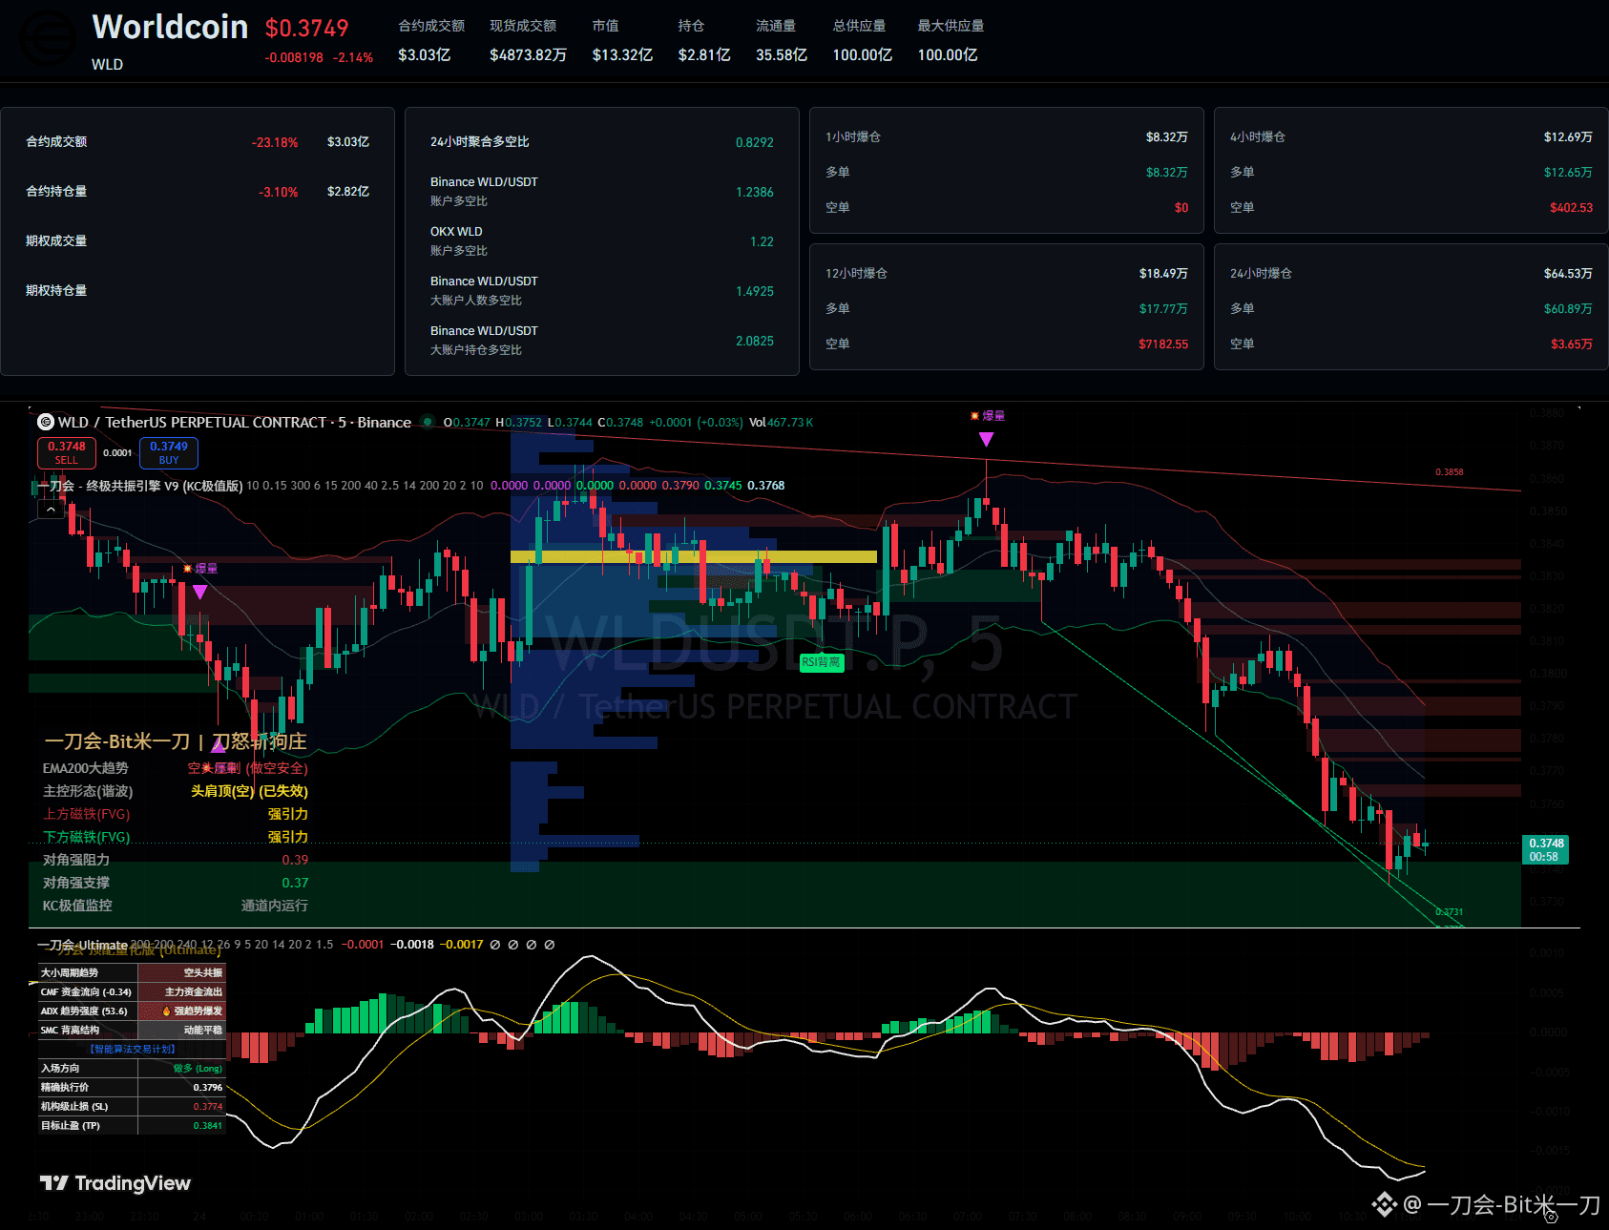Click the 期权持仓量 row label

pos(56,291)
